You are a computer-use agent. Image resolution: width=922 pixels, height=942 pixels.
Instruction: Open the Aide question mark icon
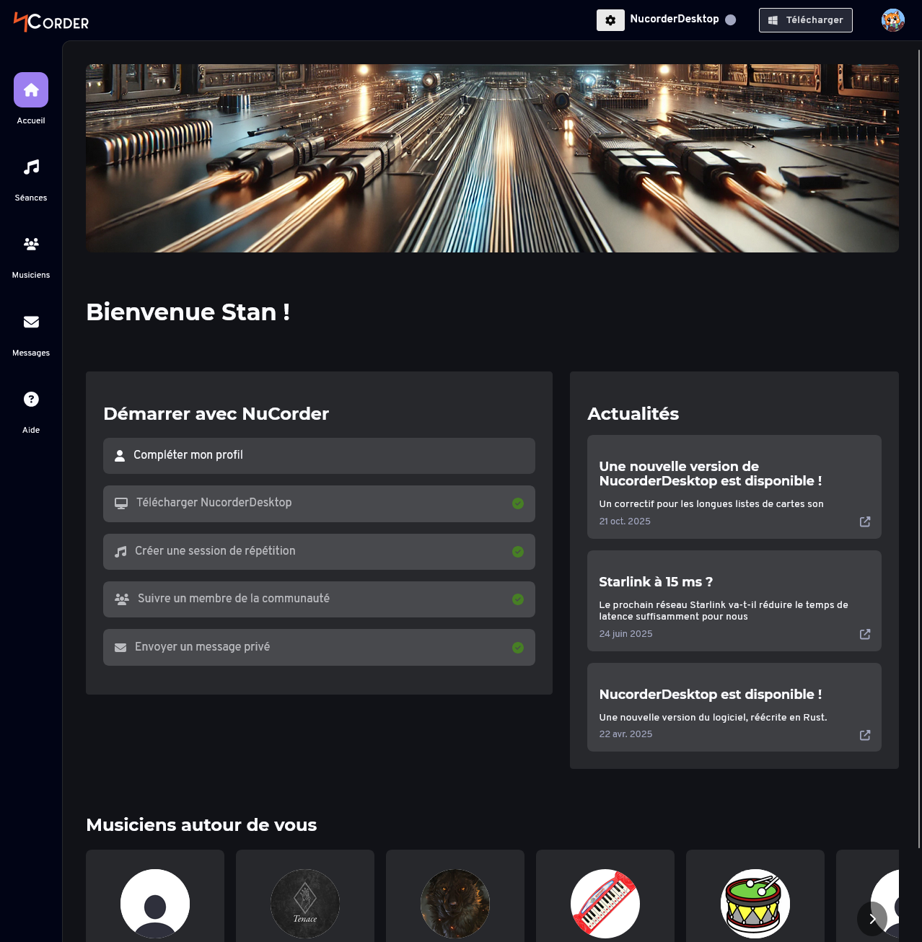tap(31, 399)
